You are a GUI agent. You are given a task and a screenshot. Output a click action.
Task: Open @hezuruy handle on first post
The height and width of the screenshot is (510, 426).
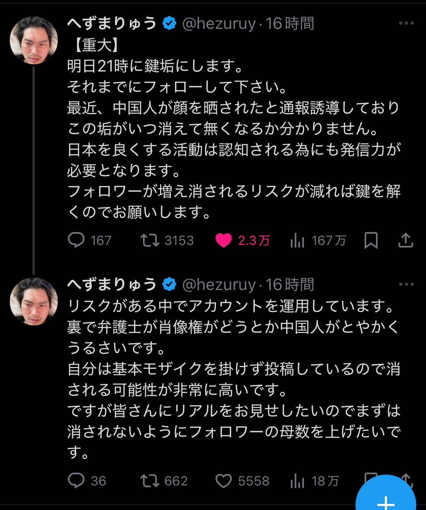[x=219, y=24]
